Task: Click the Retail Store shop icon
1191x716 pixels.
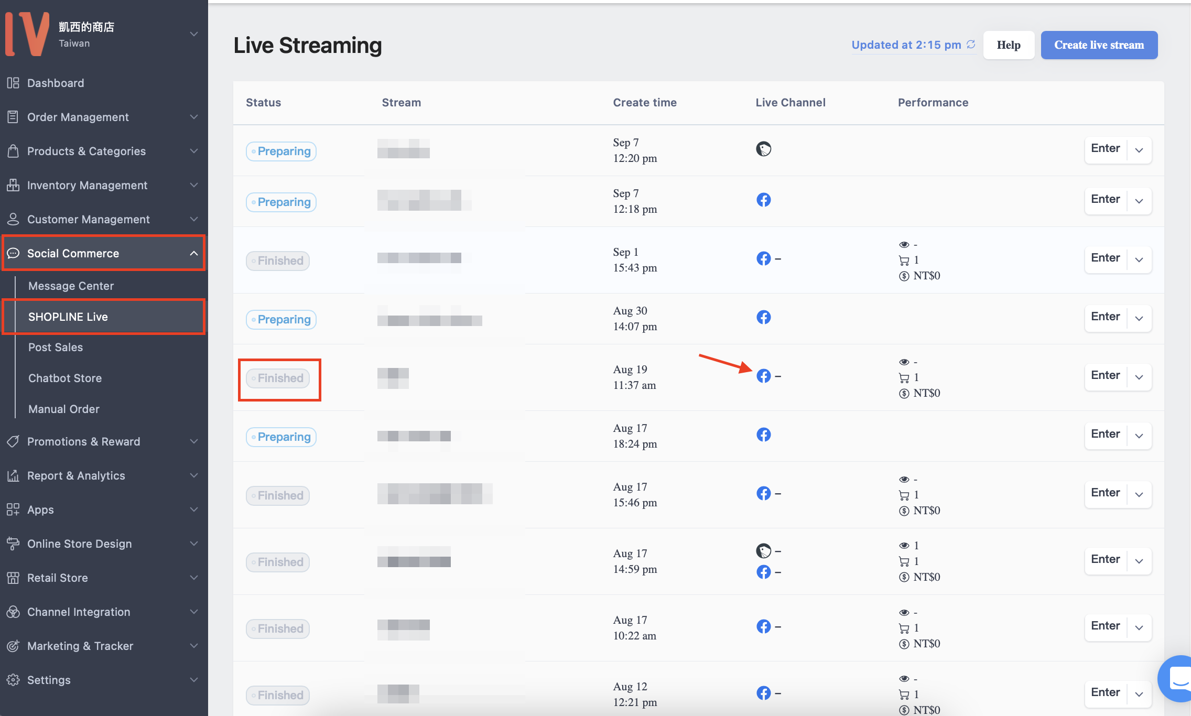Action: coord(13,578)
